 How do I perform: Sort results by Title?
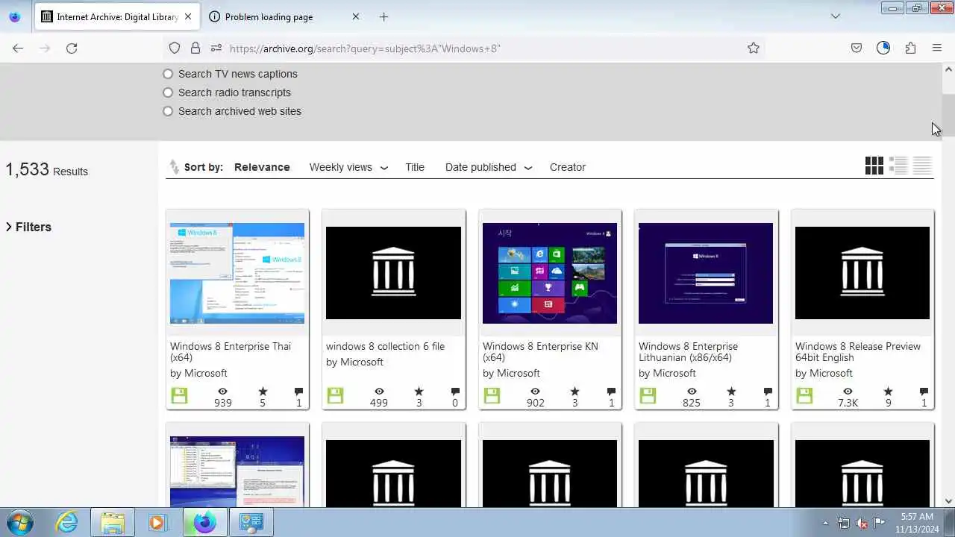click(415, 167)
